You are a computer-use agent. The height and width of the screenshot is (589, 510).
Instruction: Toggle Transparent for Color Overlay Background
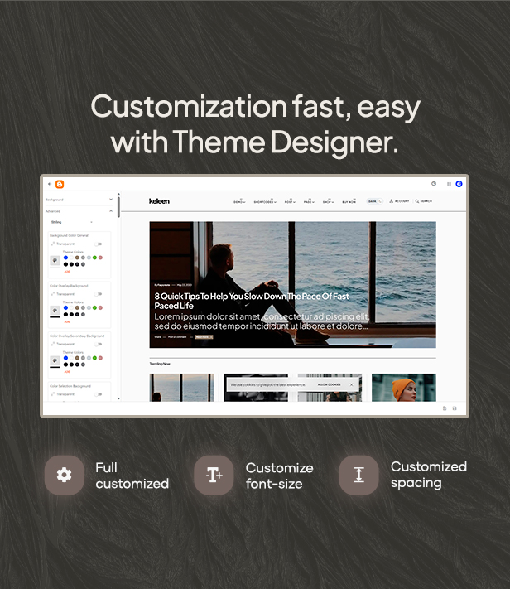[99, 294]
